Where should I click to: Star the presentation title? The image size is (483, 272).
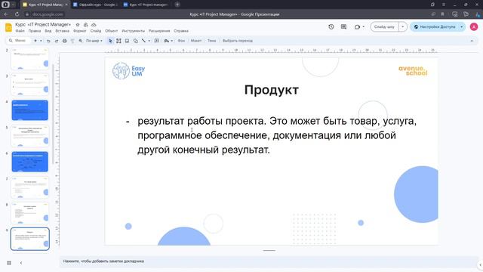pos(78,25)
